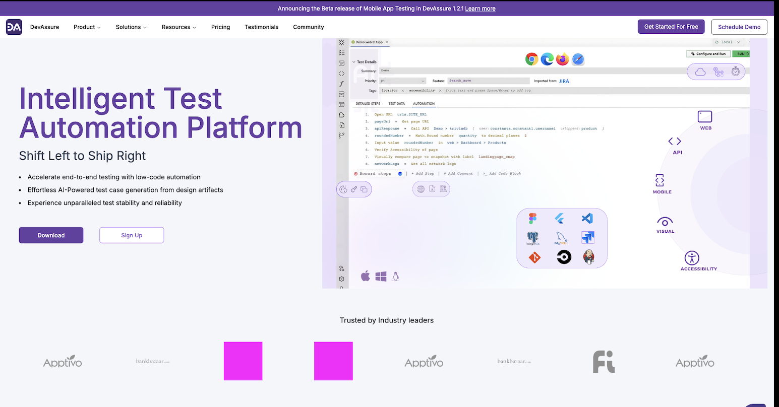Click the Jenkins logo icon
Screen dimensions: 779x407
click(x=588, y=257)
